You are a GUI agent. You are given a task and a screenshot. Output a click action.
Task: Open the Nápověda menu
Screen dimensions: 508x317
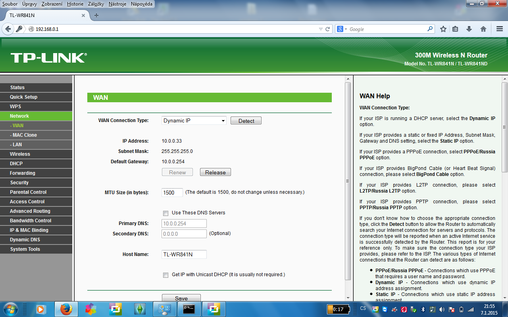pos(142,4)
